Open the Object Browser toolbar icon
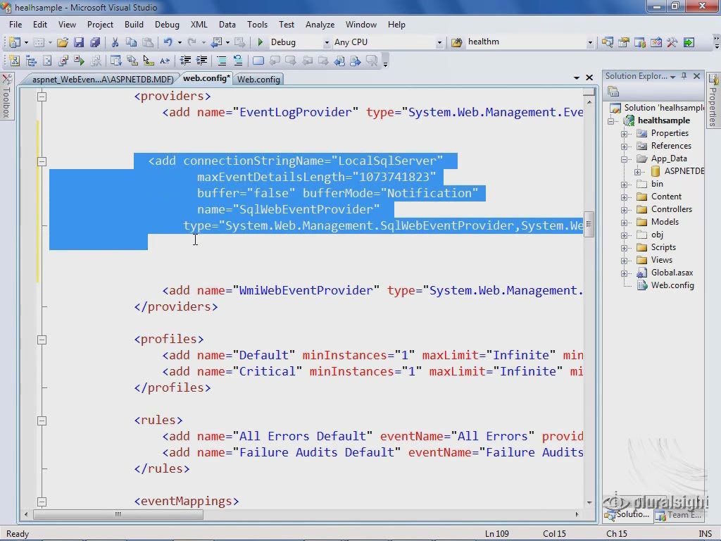The width and height of the screenshot is (721, 541). click(656, 42)
